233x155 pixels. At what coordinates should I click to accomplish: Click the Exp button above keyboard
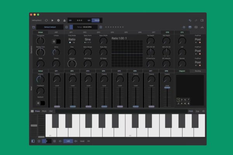pyautogui.click(x=197, y=111)
